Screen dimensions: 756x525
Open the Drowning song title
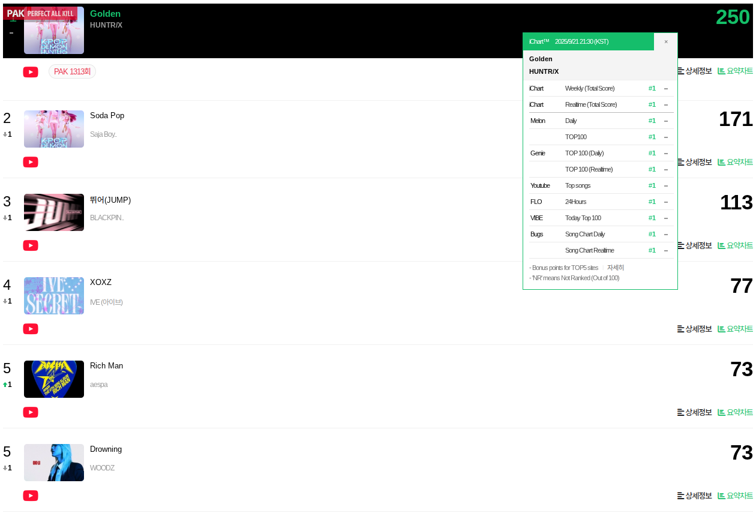(x=106, y=449)
